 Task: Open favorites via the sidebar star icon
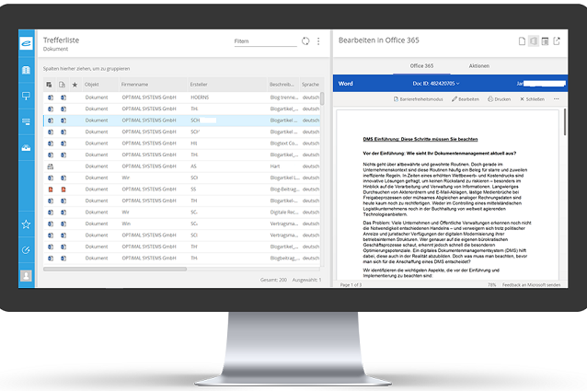(x=26, y=224)
